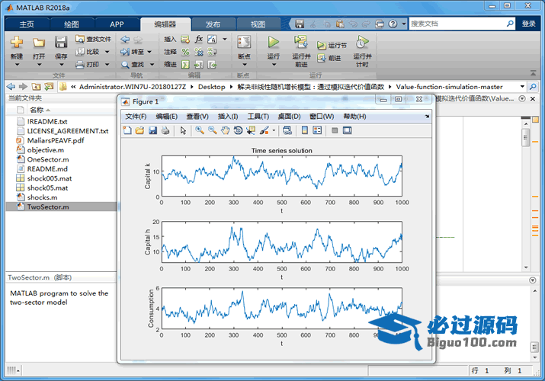This screenshot has width=545, height=381.
Task: Click the folder search magnifier icon
Action: click(x=533, y=86)
